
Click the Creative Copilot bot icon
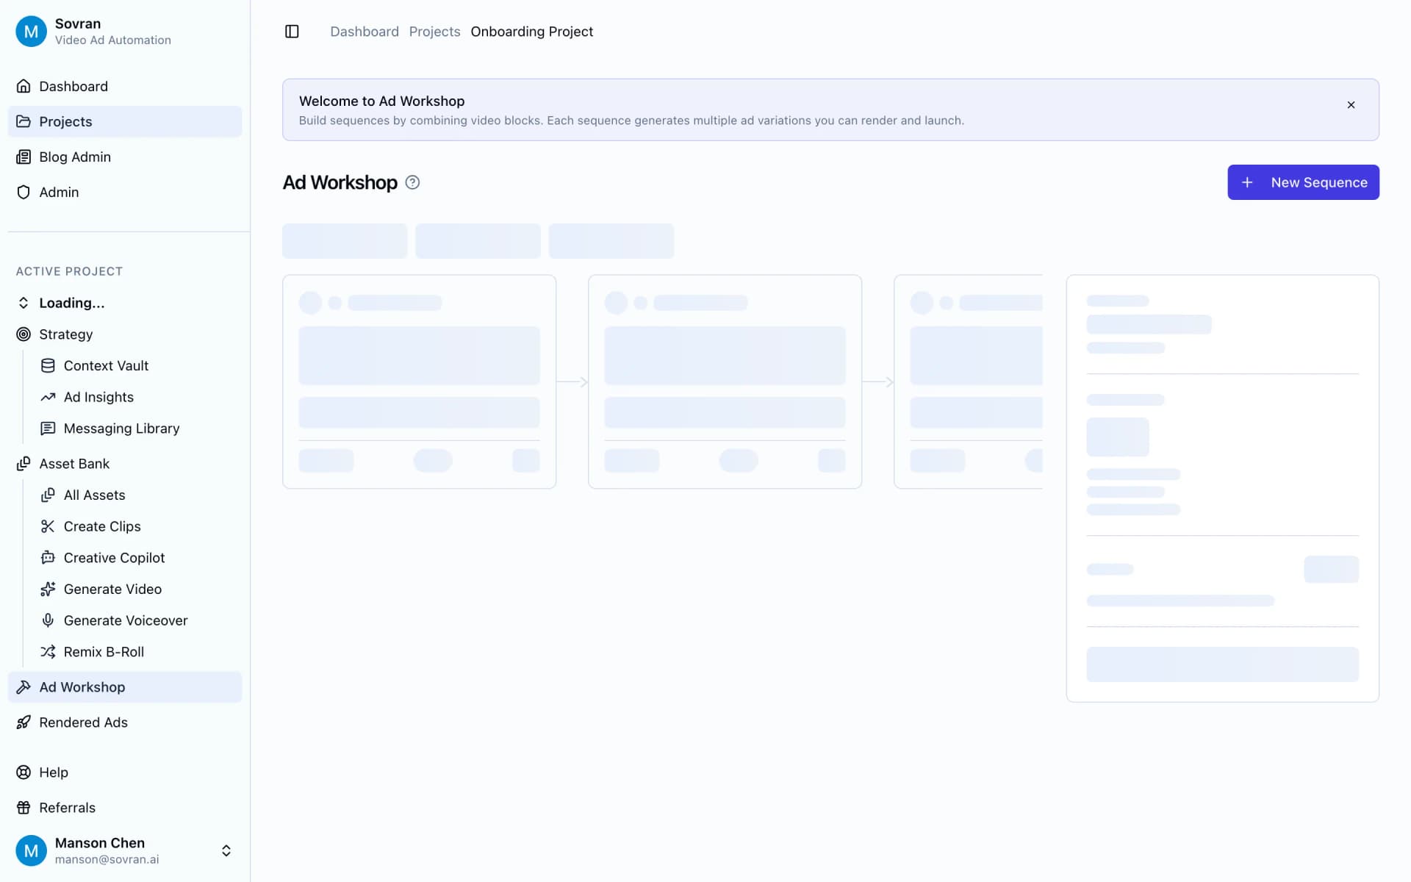(48, 558)
